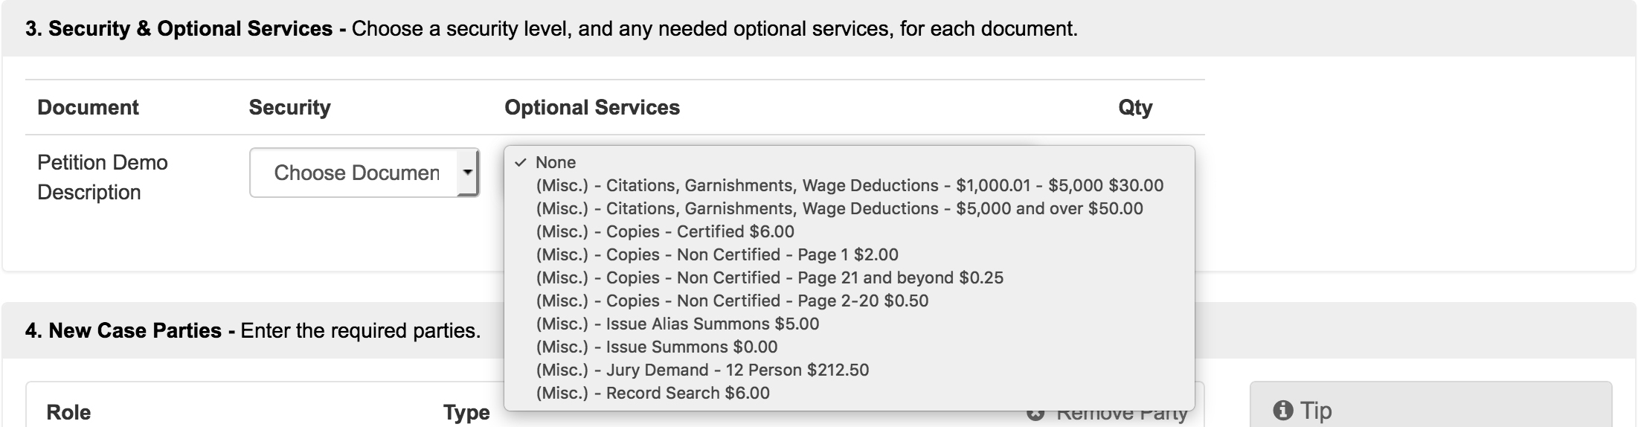This screenshot has height=427, width=1638.
Task: Select Copies - Non Certified Page 1 $2.00
Action: (x=849, y=254)
